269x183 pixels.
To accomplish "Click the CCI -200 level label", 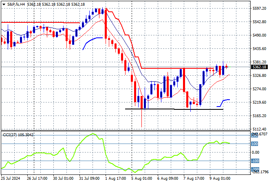I will [x=255, y=170].
